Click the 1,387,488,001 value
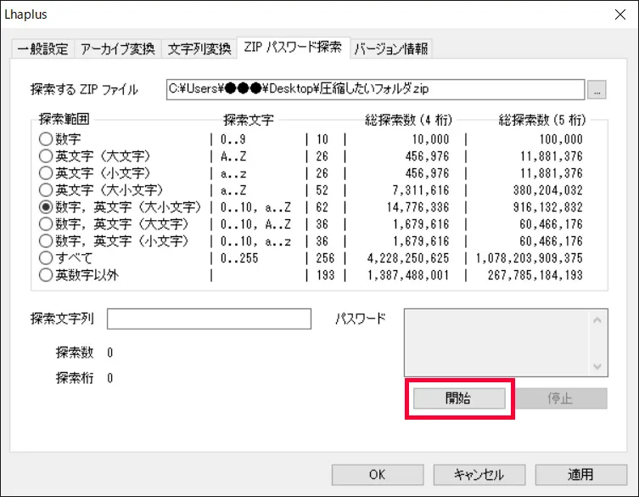Image resolution: width=639 pixels, height=497 pixels. pos(408,275)
